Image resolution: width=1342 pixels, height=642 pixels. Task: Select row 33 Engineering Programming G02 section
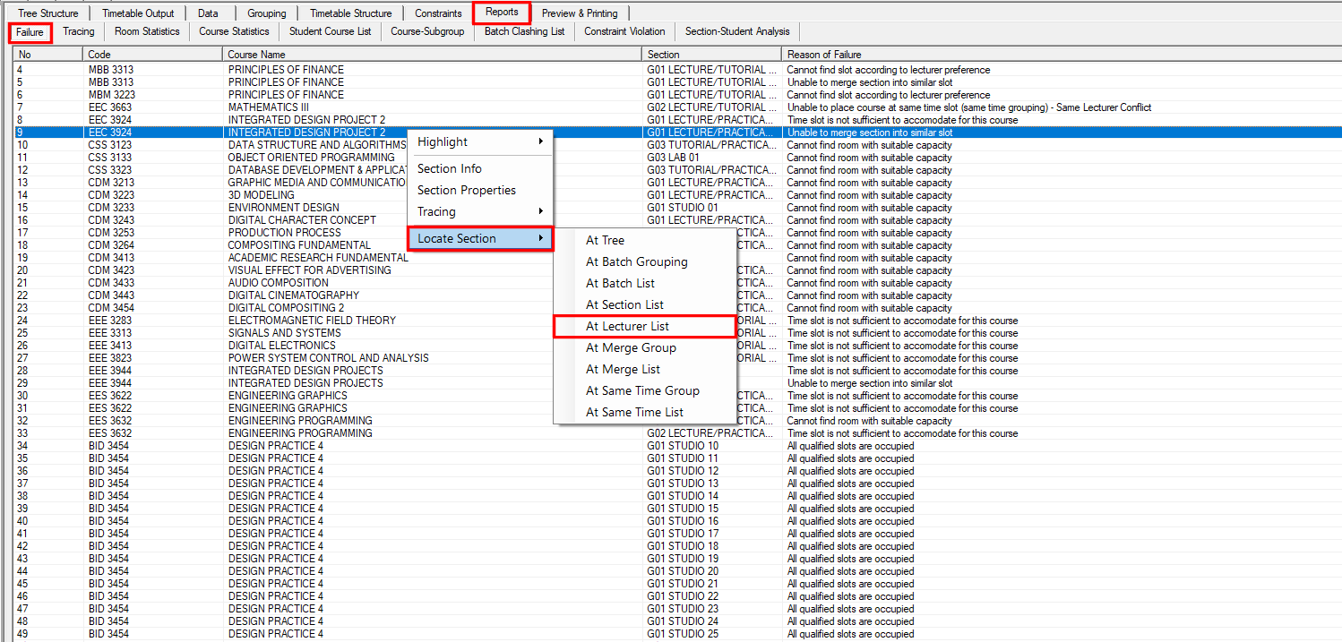pyautogui.click(x=677, y=433)
